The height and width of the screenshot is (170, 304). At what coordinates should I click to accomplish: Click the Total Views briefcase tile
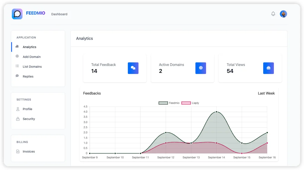pyautogui.click(x=268, y=68)
